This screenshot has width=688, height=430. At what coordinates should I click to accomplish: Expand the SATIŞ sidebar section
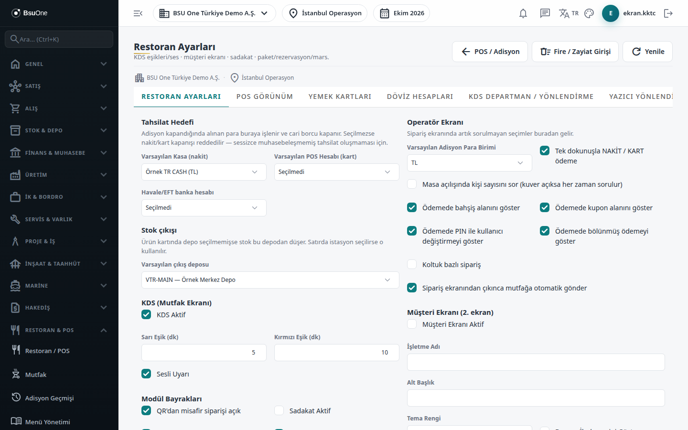pos(59,86)
